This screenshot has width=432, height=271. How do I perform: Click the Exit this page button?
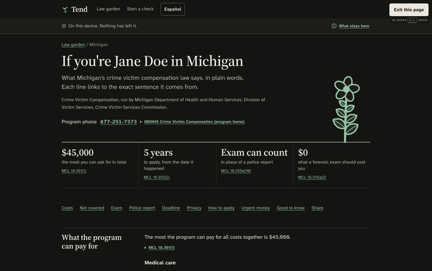pos(409,10)
